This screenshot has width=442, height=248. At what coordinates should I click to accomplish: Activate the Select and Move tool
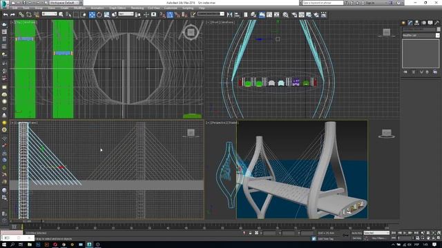(x=92, y=14)
